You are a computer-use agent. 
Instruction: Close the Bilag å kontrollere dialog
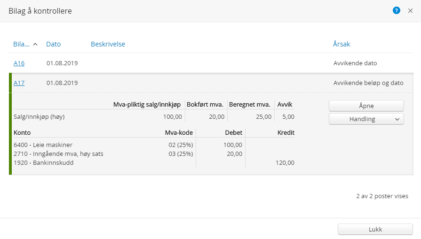pyautogui.click(x=410, y=10)
